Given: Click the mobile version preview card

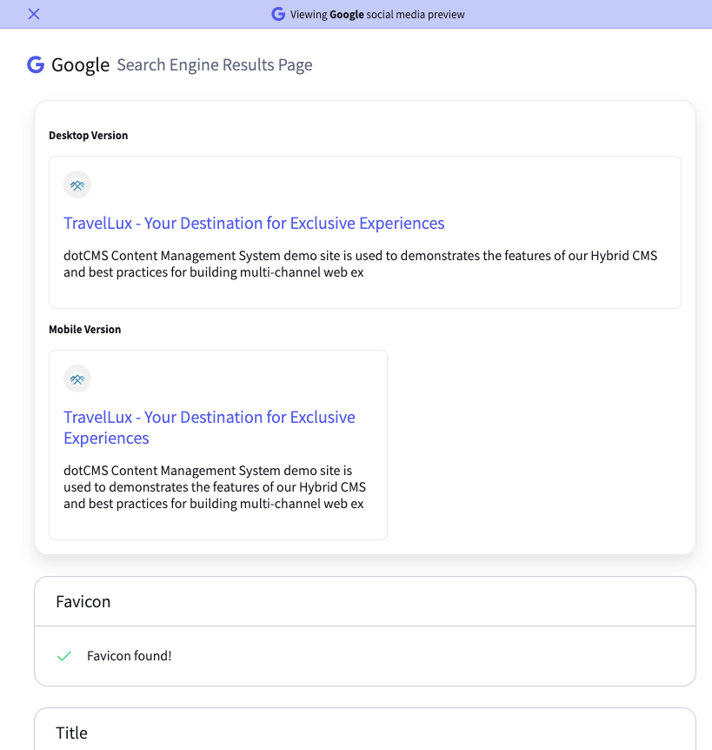Looking at the screenshot, I should click(218, 445).
